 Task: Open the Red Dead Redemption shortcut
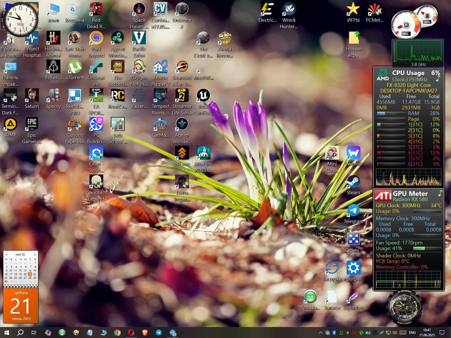(x=96, y=16)
